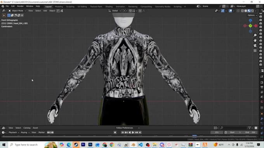The image size is (264, 148).
Task: Click the blue playhead marker in timeline
Action: (x=195, y=136)
